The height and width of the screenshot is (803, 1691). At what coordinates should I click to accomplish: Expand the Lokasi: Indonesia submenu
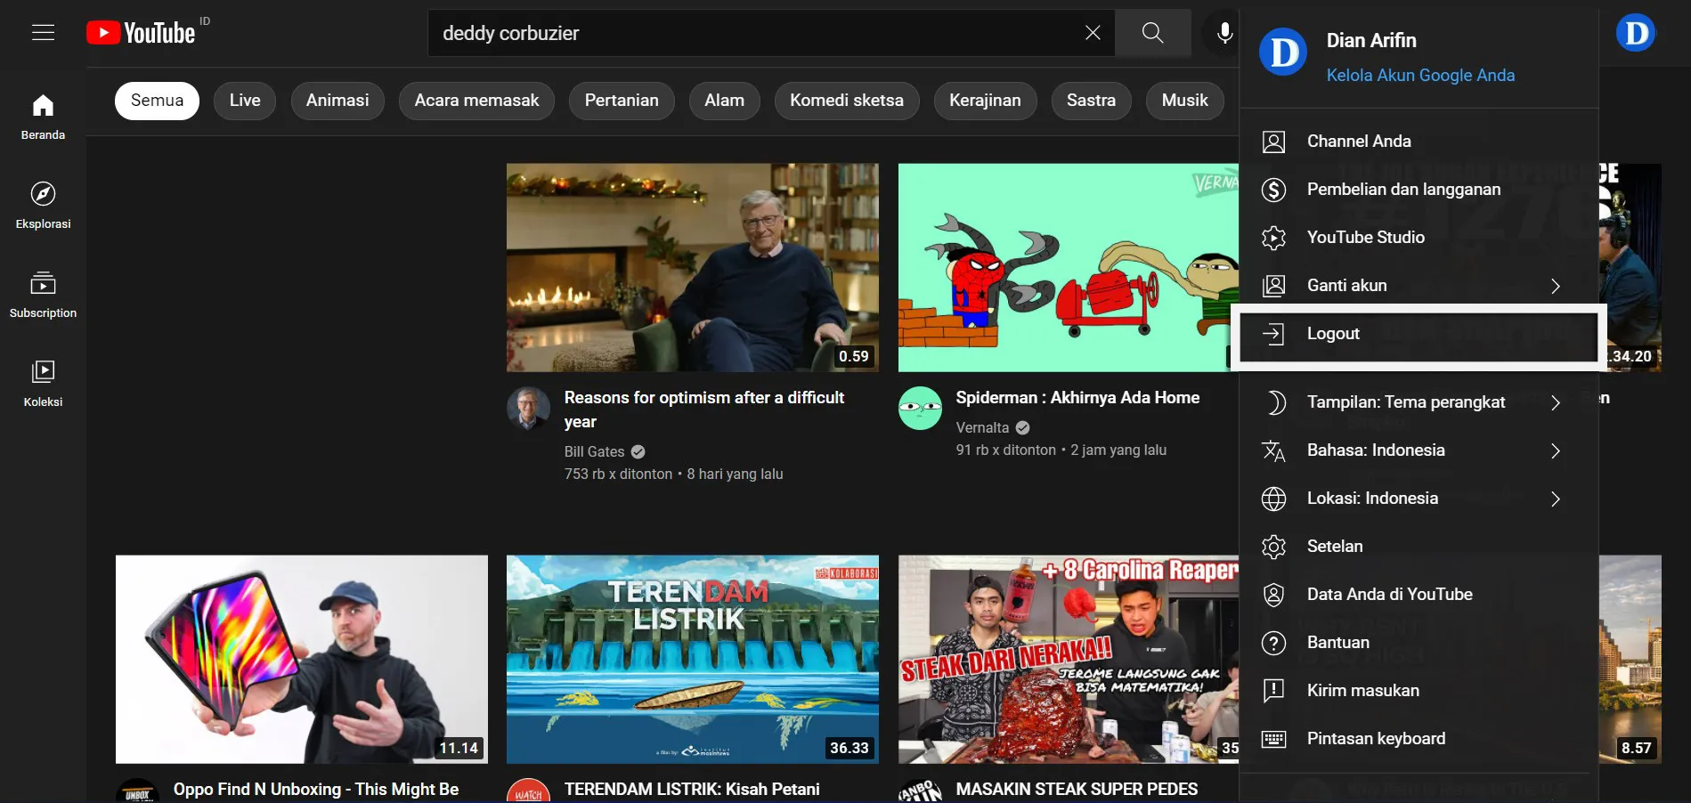point(1372,498)
